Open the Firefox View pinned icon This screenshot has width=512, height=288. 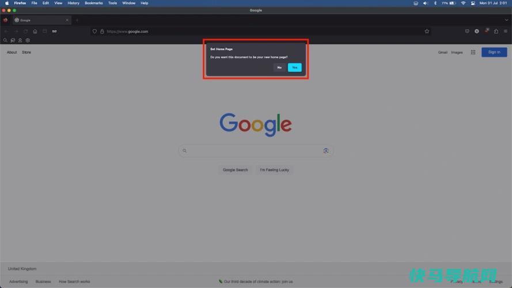(6, 20)
